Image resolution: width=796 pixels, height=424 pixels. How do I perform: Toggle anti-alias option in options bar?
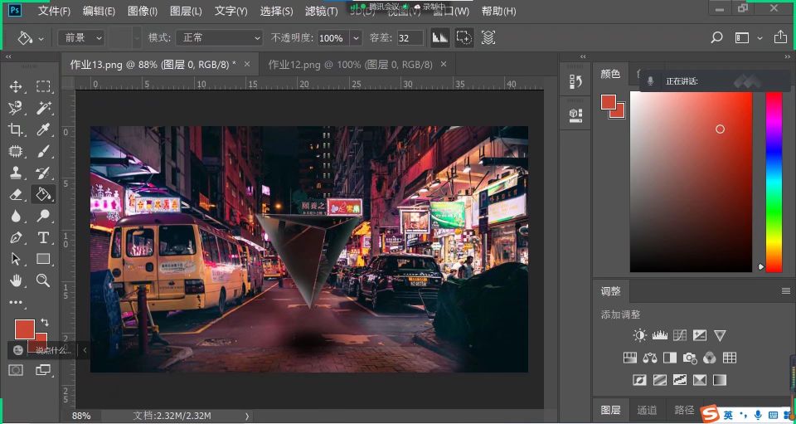click(x=439, y=38)
